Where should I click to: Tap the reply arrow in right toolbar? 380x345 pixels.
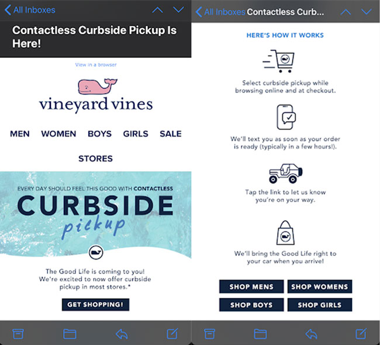tap(312, 333)
